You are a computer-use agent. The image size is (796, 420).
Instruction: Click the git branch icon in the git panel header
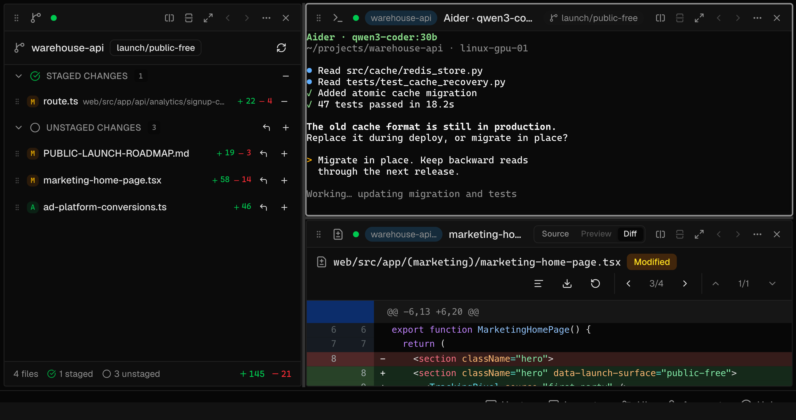[36, 18]
